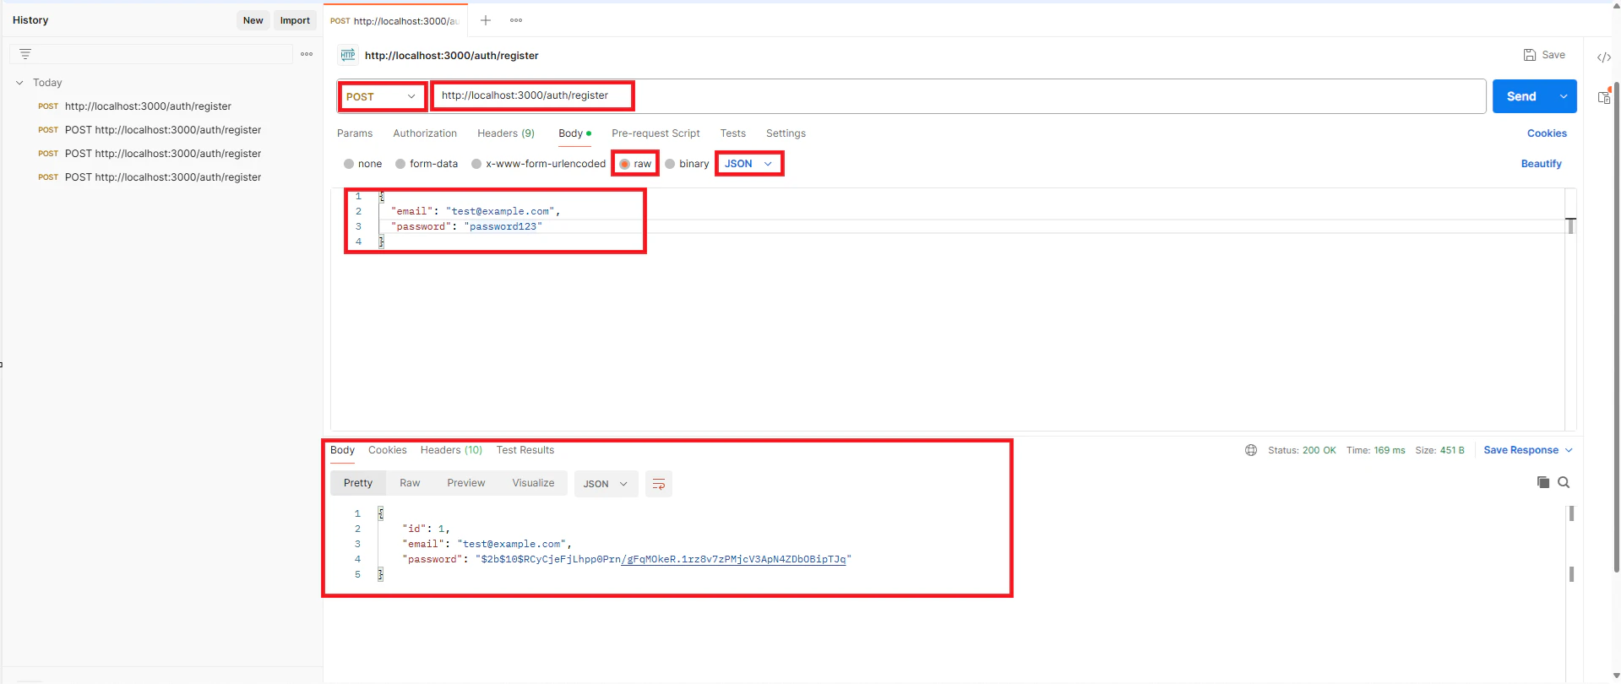
Task: Open the Pre-request Script tab
Action: (655, 133)
